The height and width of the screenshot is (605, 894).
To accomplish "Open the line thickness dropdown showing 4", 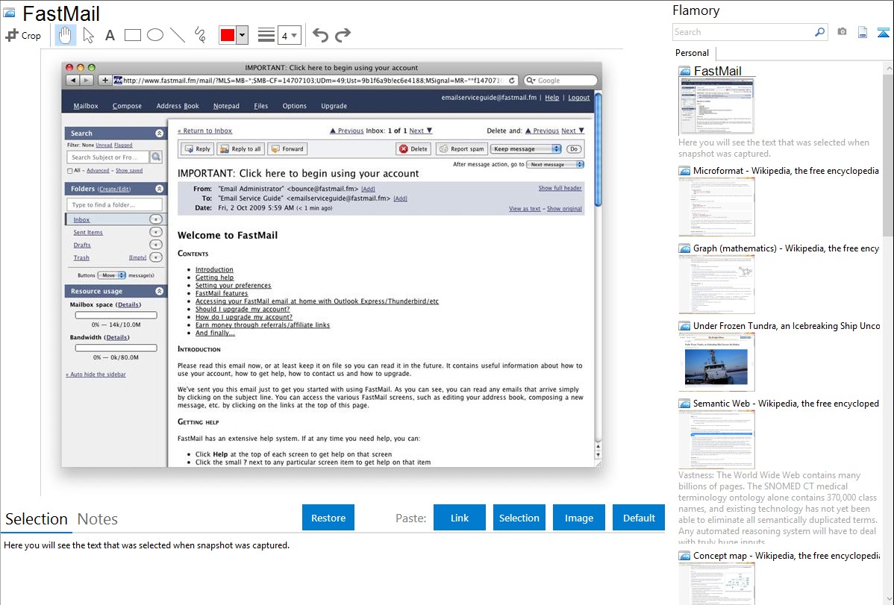I will (x=289, y=35).
